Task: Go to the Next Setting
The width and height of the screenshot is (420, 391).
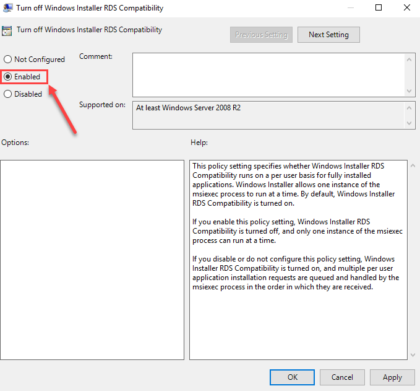Action: pos(328,35)
